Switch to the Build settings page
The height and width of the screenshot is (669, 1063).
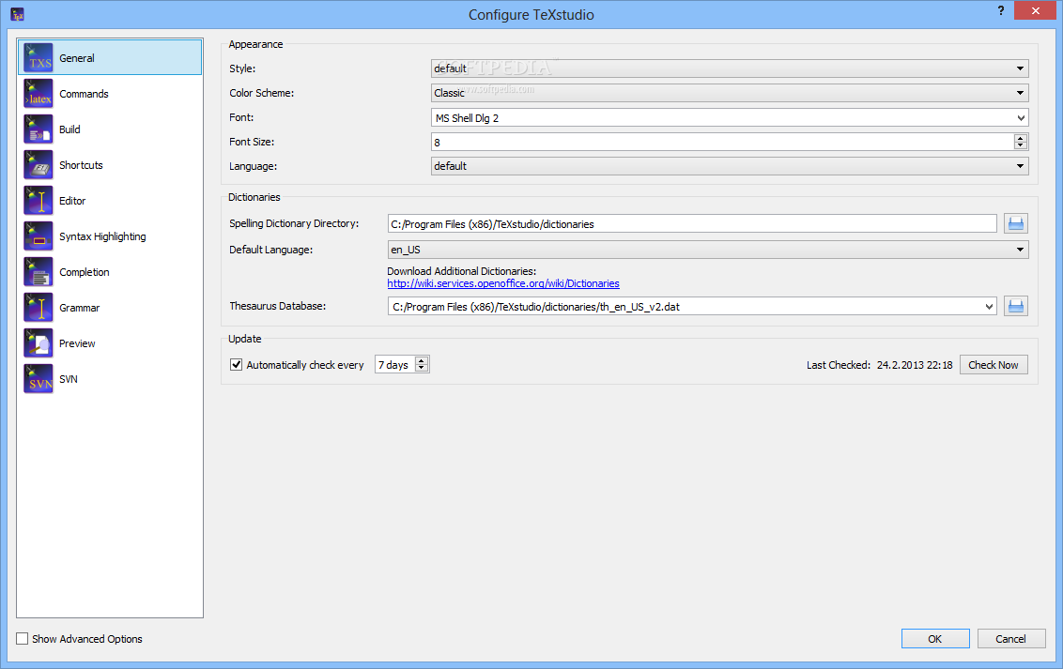pyautogui.click(x=69, y=129)
